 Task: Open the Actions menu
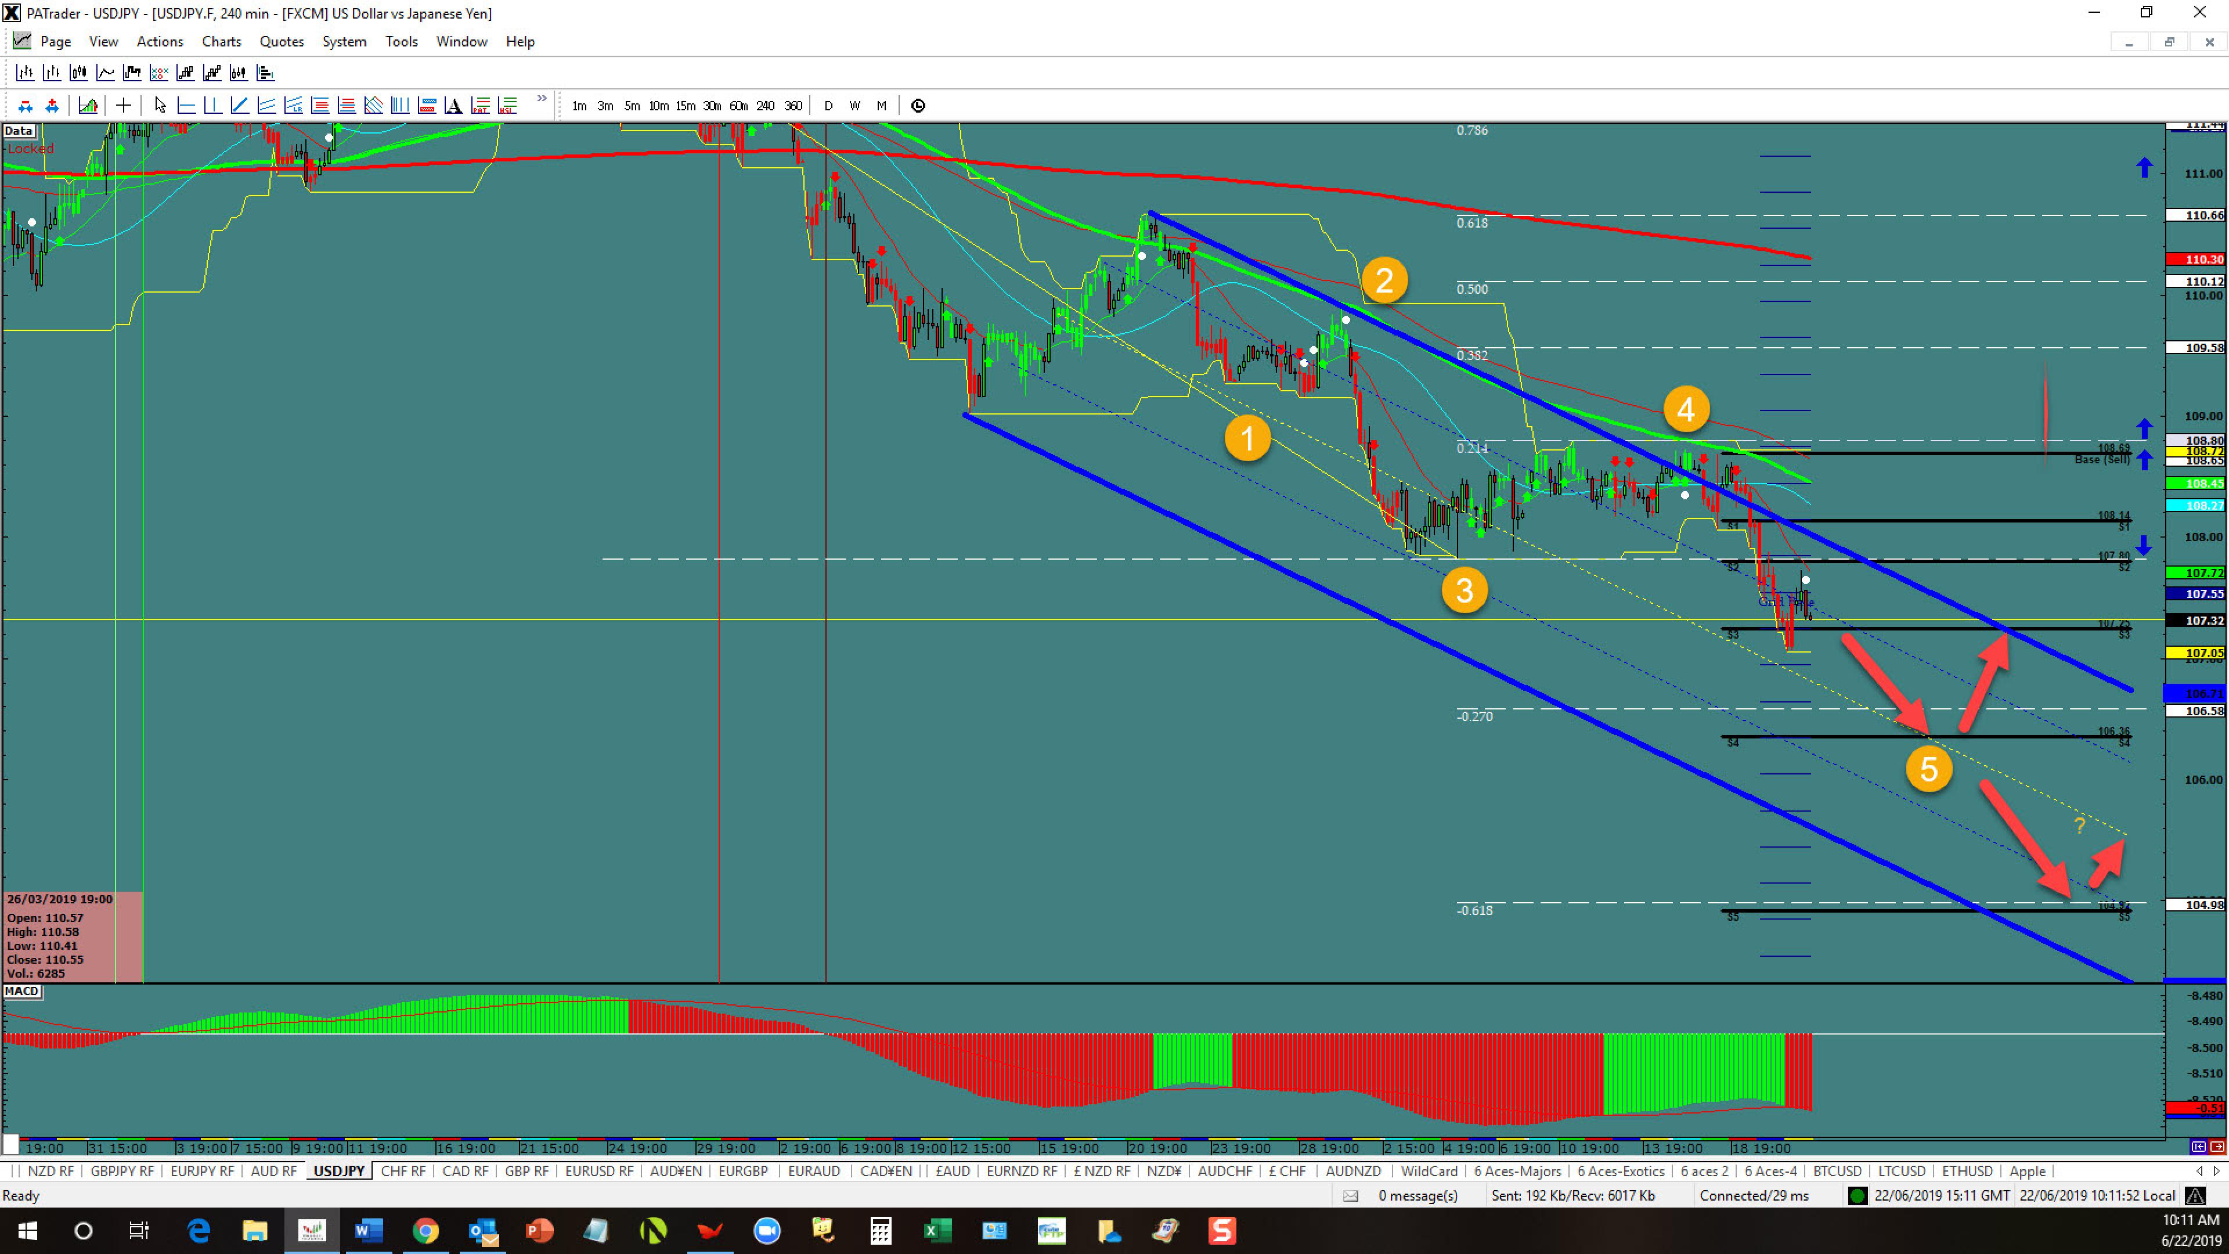(x=160, y=42)
